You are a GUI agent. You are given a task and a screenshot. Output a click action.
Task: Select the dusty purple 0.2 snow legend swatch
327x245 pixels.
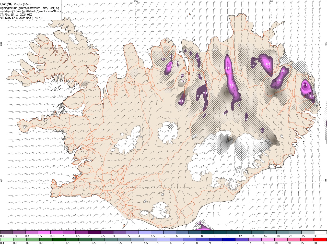pos(6,232)
